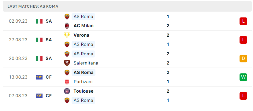Click the Last Matches: AS Roma header
The height and width of the screenshot is (111, 253).
click(x=33, y=6)
